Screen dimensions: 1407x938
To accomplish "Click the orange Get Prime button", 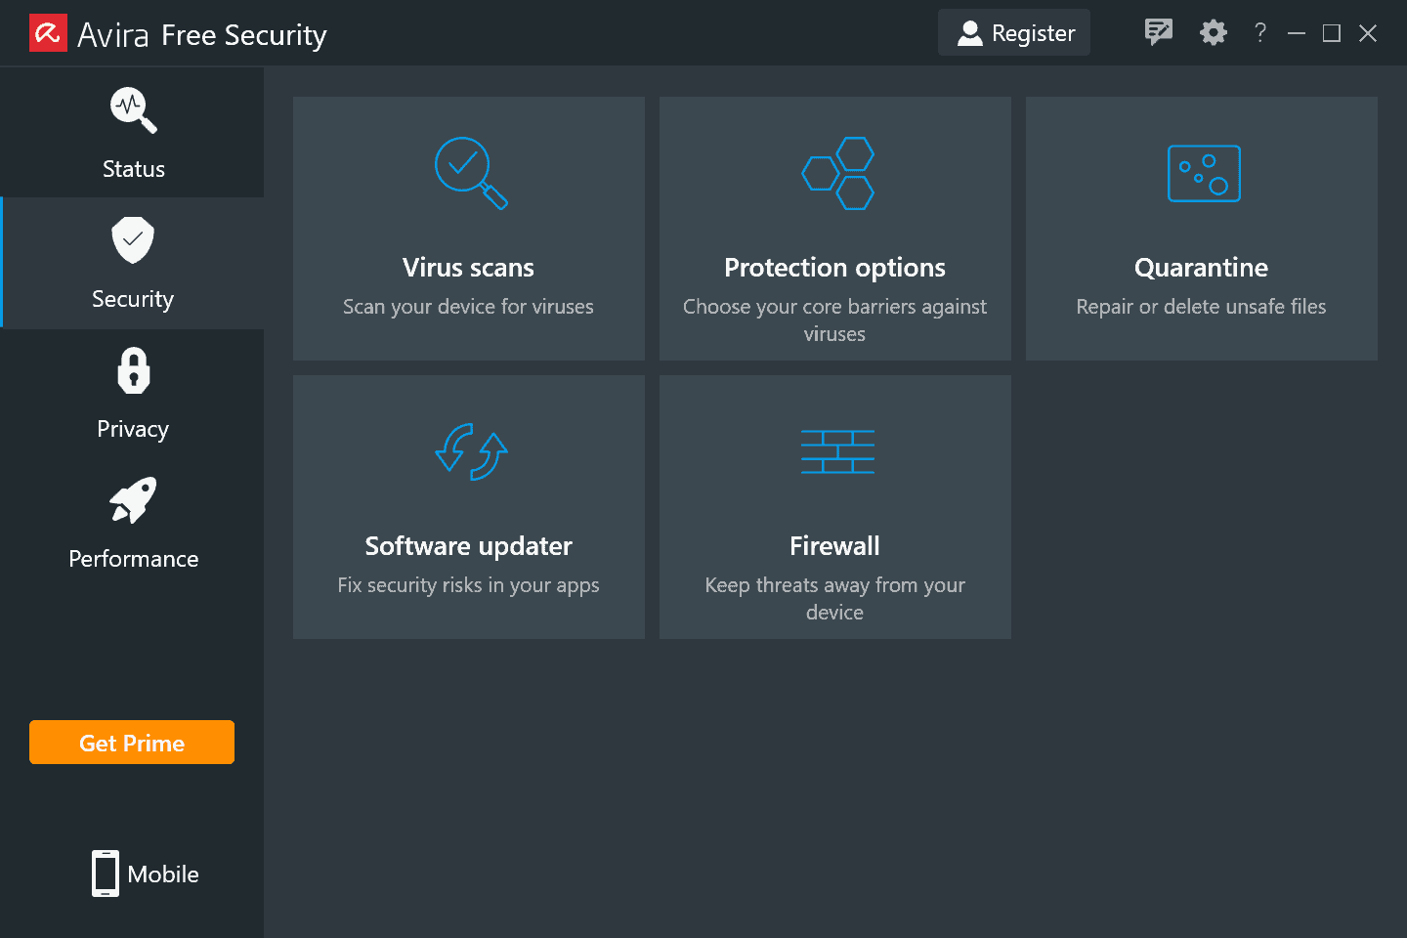I will coord(132,743).
